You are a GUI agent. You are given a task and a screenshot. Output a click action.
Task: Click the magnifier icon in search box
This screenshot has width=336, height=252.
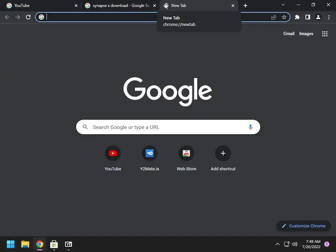[x=85, y=127]
